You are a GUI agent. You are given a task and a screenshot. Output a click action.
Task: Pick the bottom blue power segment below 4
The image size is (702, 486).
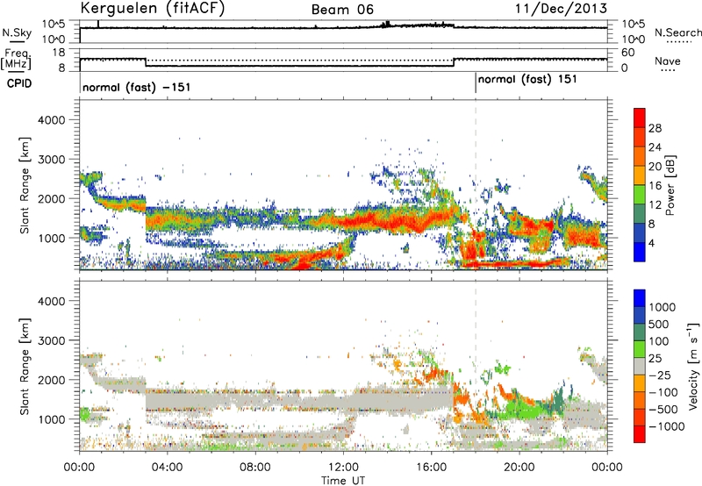pos(640,252)
